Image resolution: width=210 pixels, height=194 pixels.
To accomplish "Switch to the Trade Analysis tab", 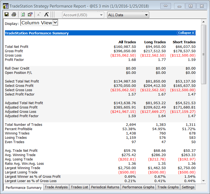I will pyautogui.click(x=56, y=187).
